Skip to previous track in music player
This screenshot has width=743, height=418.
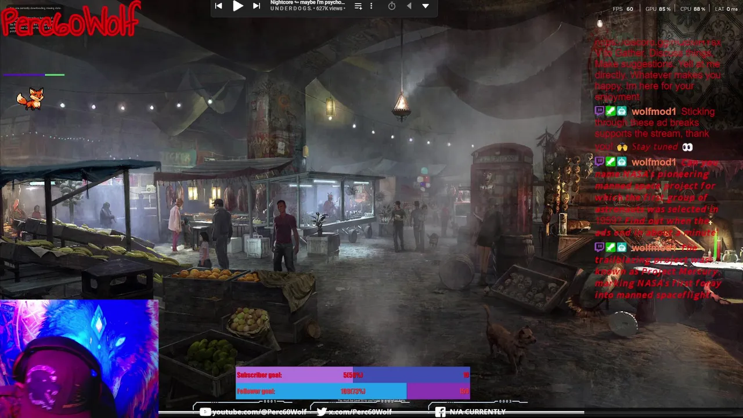(218, 6)
